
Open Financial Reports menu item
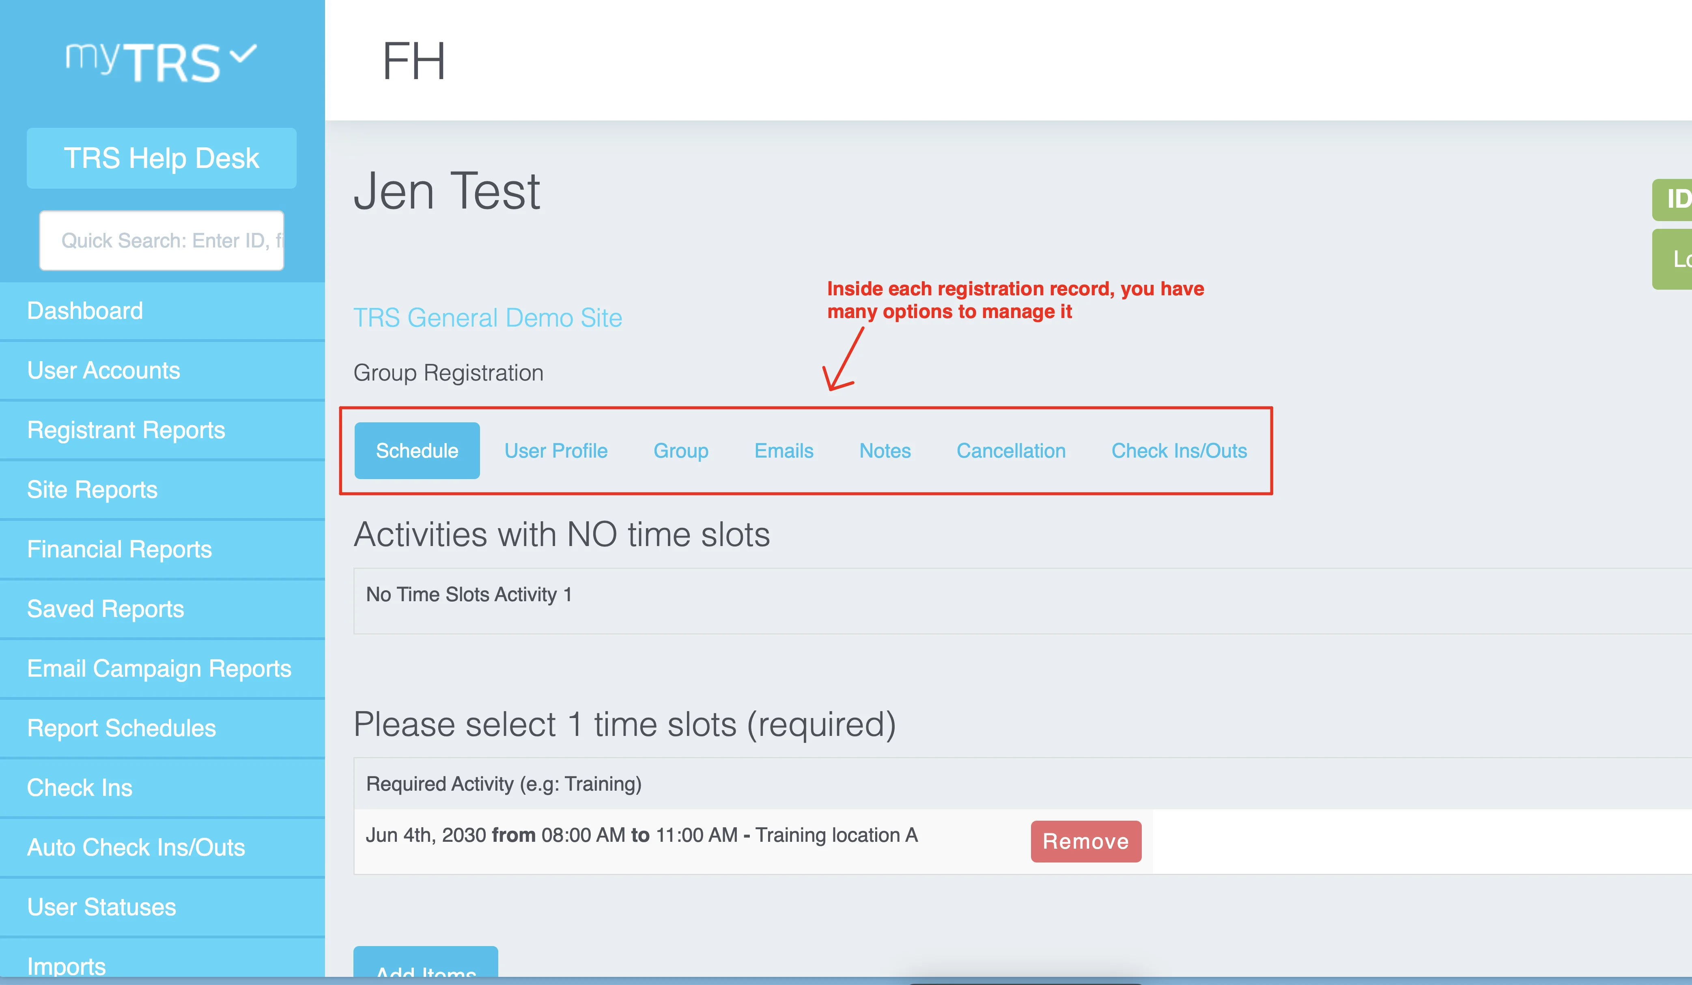(x=162, y=549)
